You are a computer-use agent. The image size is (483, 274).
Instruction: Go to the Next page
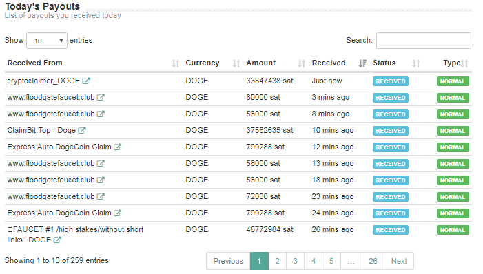point(399,261)
